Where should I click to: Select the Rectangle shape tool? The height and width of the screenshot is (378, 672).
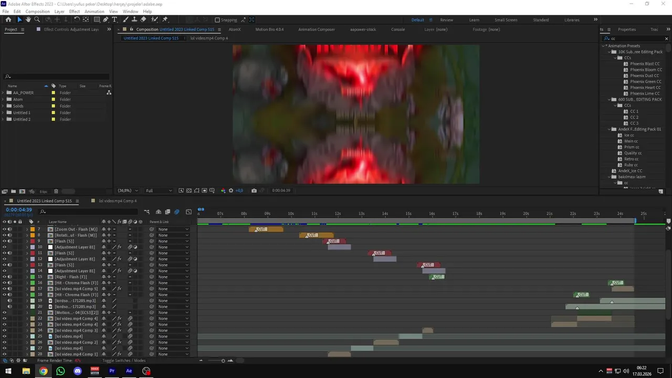click(x=97, y=20)
